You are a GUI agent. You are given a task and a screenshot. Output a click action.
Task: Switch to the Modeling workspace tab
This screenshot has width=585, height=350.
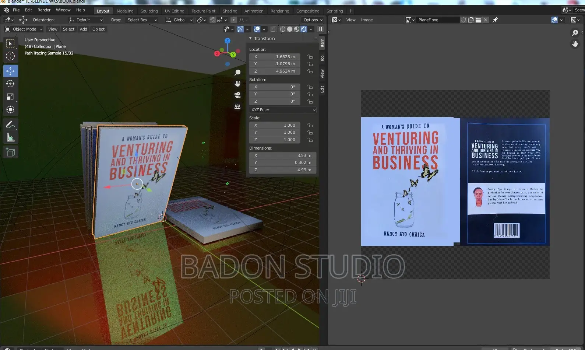click(x=125, y=11)
